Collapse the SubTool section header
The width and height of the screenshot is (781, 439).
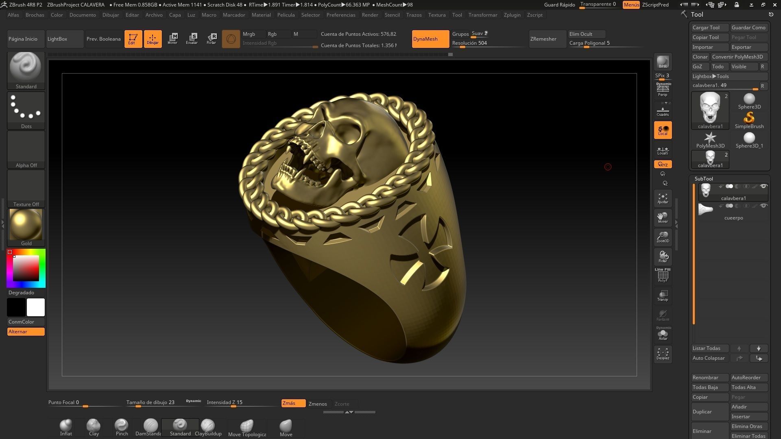point(703,179)
